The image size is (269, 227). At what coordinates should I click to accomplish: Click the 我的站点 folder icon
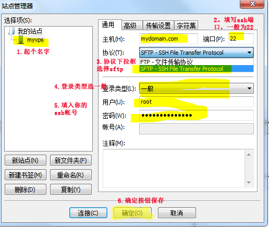click(11, 31)
